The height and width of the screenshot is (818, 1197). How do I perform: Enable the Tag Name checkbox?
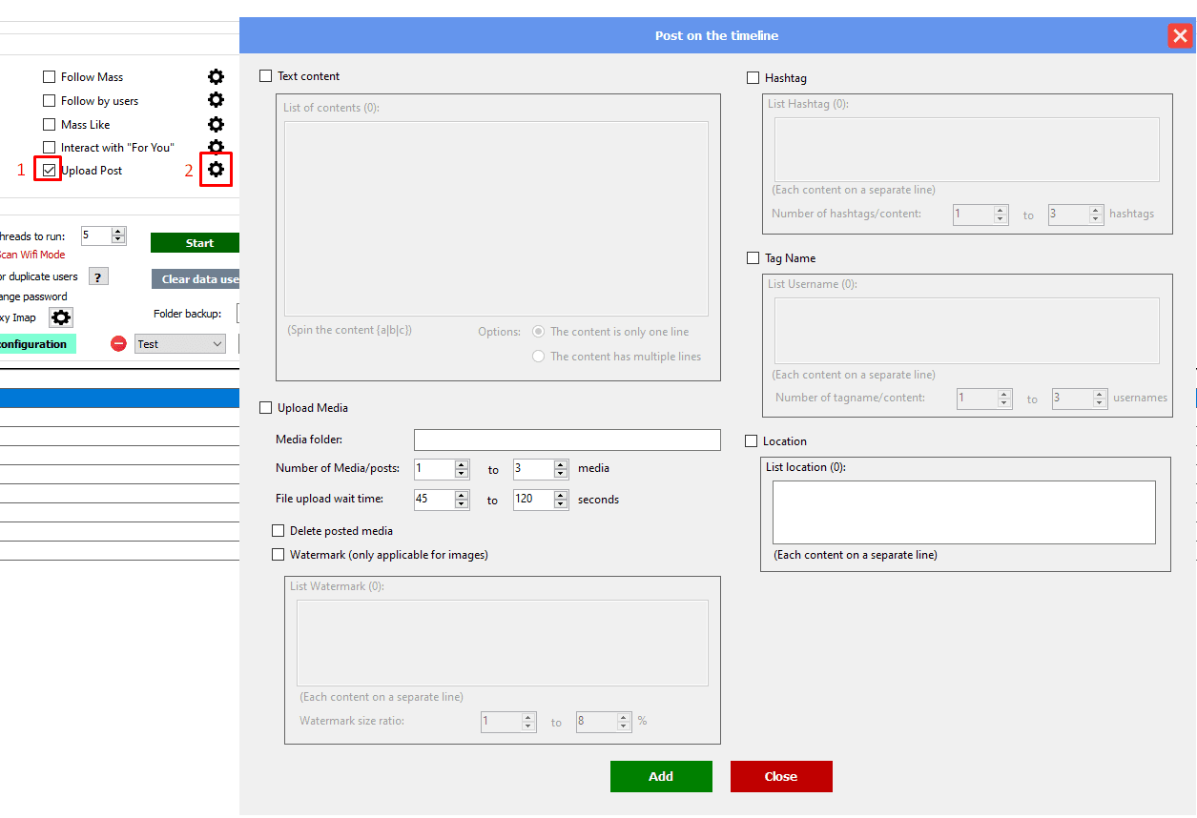tap(753, 258)
